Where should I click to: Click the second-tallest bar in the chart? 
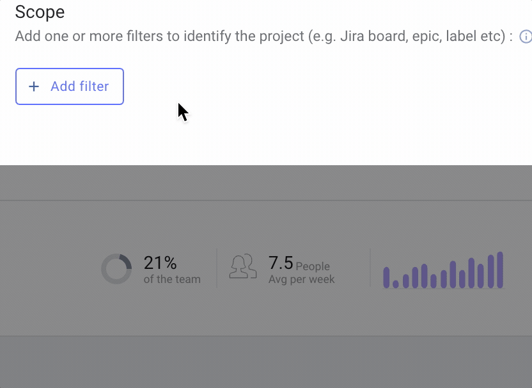490,271
